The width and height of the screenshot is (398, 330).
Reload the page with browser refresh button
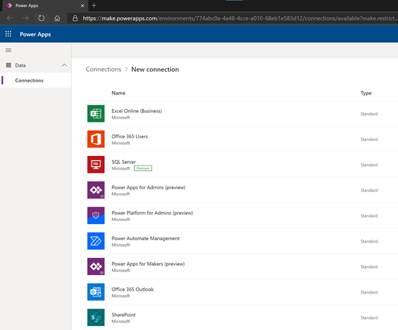pos(42,19)
